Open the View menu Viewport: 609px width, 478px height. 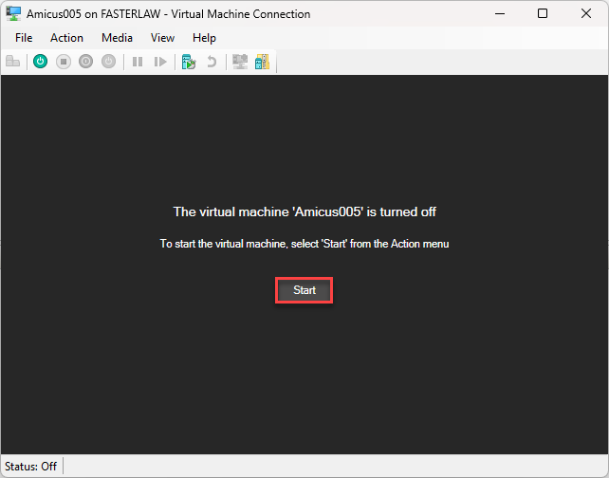162,38
